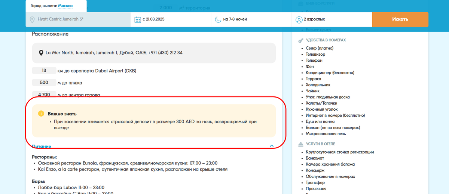Click the Расположение heading
Image resolution: width=449 pixels, height=194 pixels.
click(x=50, y=34)
